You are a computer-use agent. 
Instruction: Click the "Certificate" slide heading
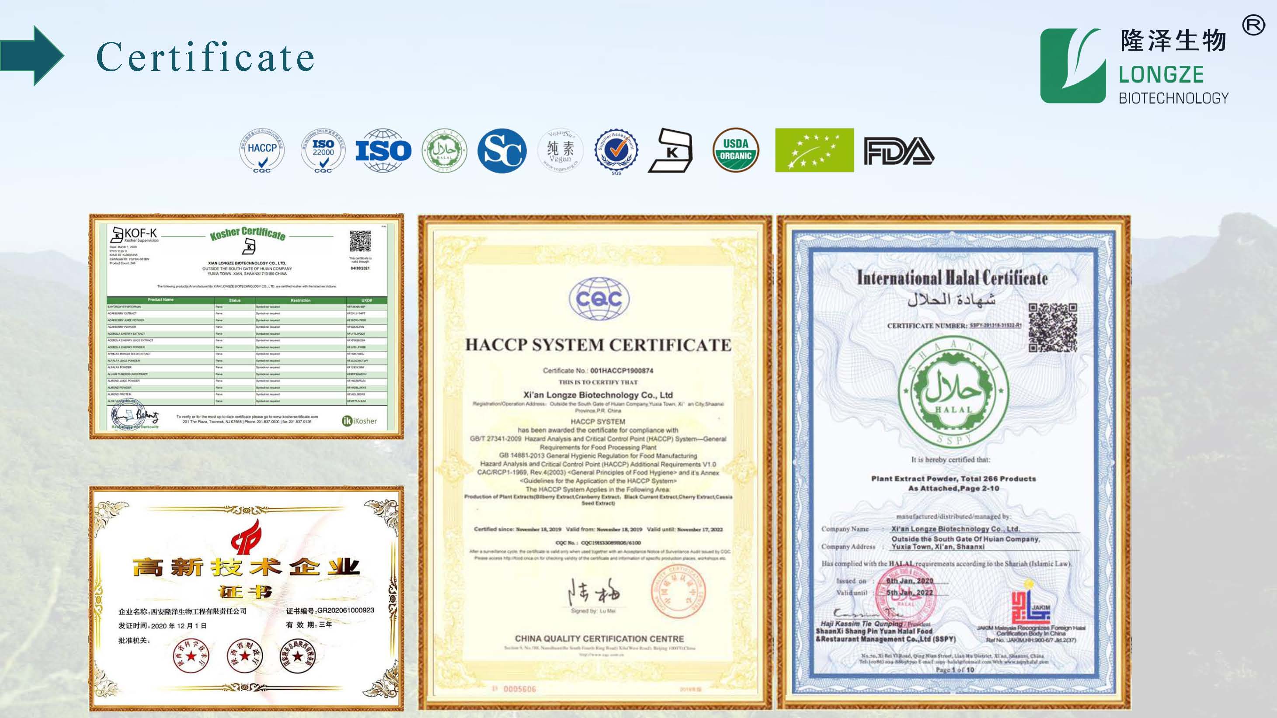[x=205, y=56]
